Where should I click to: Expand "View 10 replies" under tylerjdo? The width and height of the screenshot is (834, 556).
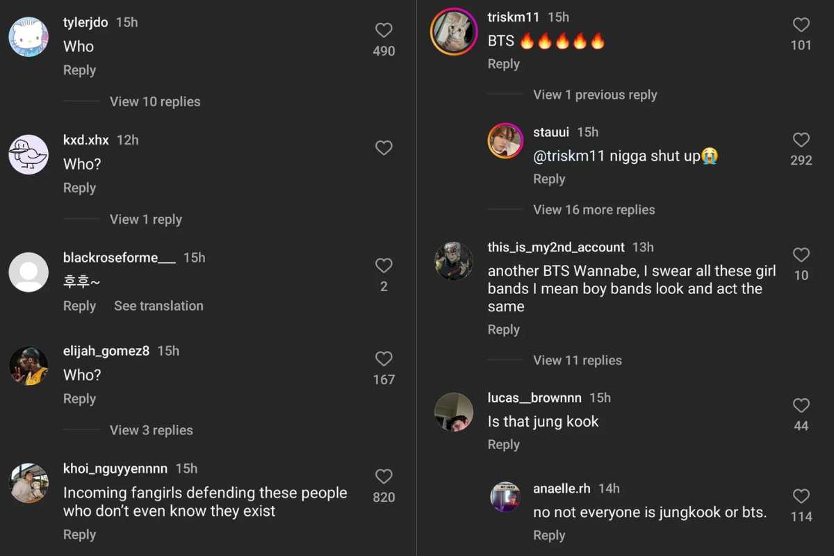pyautogui.click(x=155, y=101)
